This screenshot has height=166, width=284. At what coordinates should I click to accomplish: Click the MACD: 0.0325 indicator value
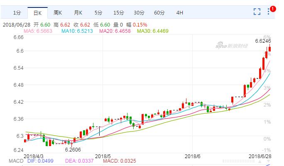pos(119,161)
